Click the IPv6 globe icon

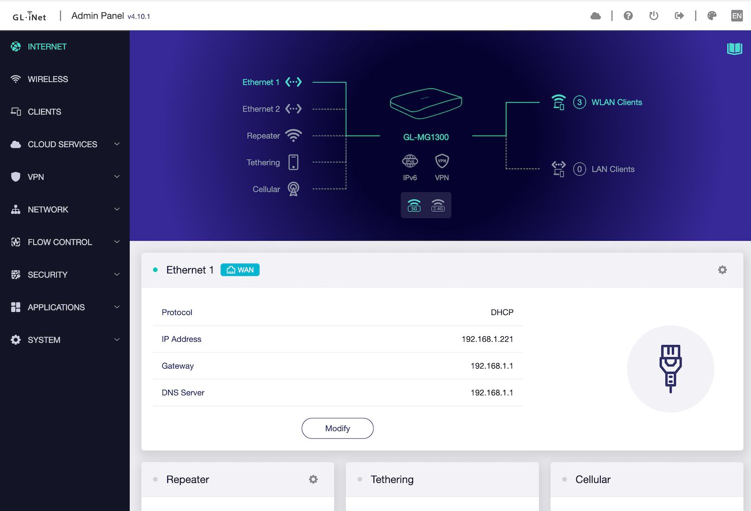pyautogui.click(x=410, y=161)
